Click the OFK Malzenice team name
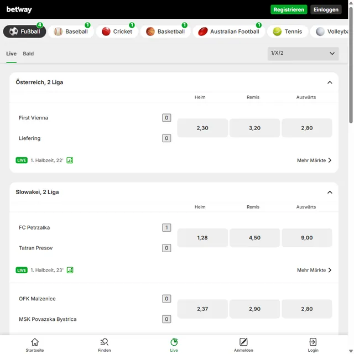 [x=37, y=299]
